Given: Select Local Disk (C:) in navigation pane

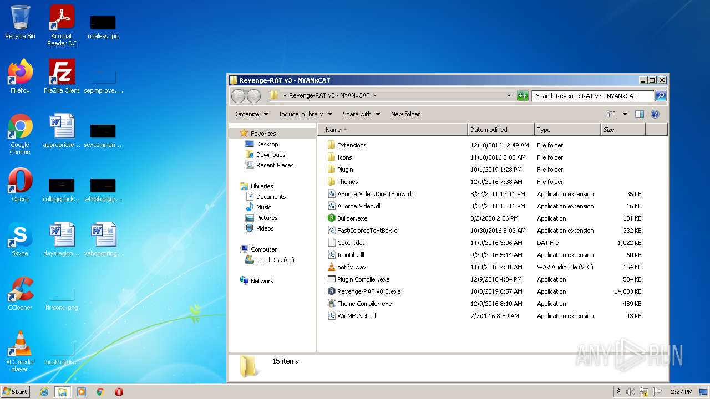Looking at the screenshot, I should (x=275, y=260).
